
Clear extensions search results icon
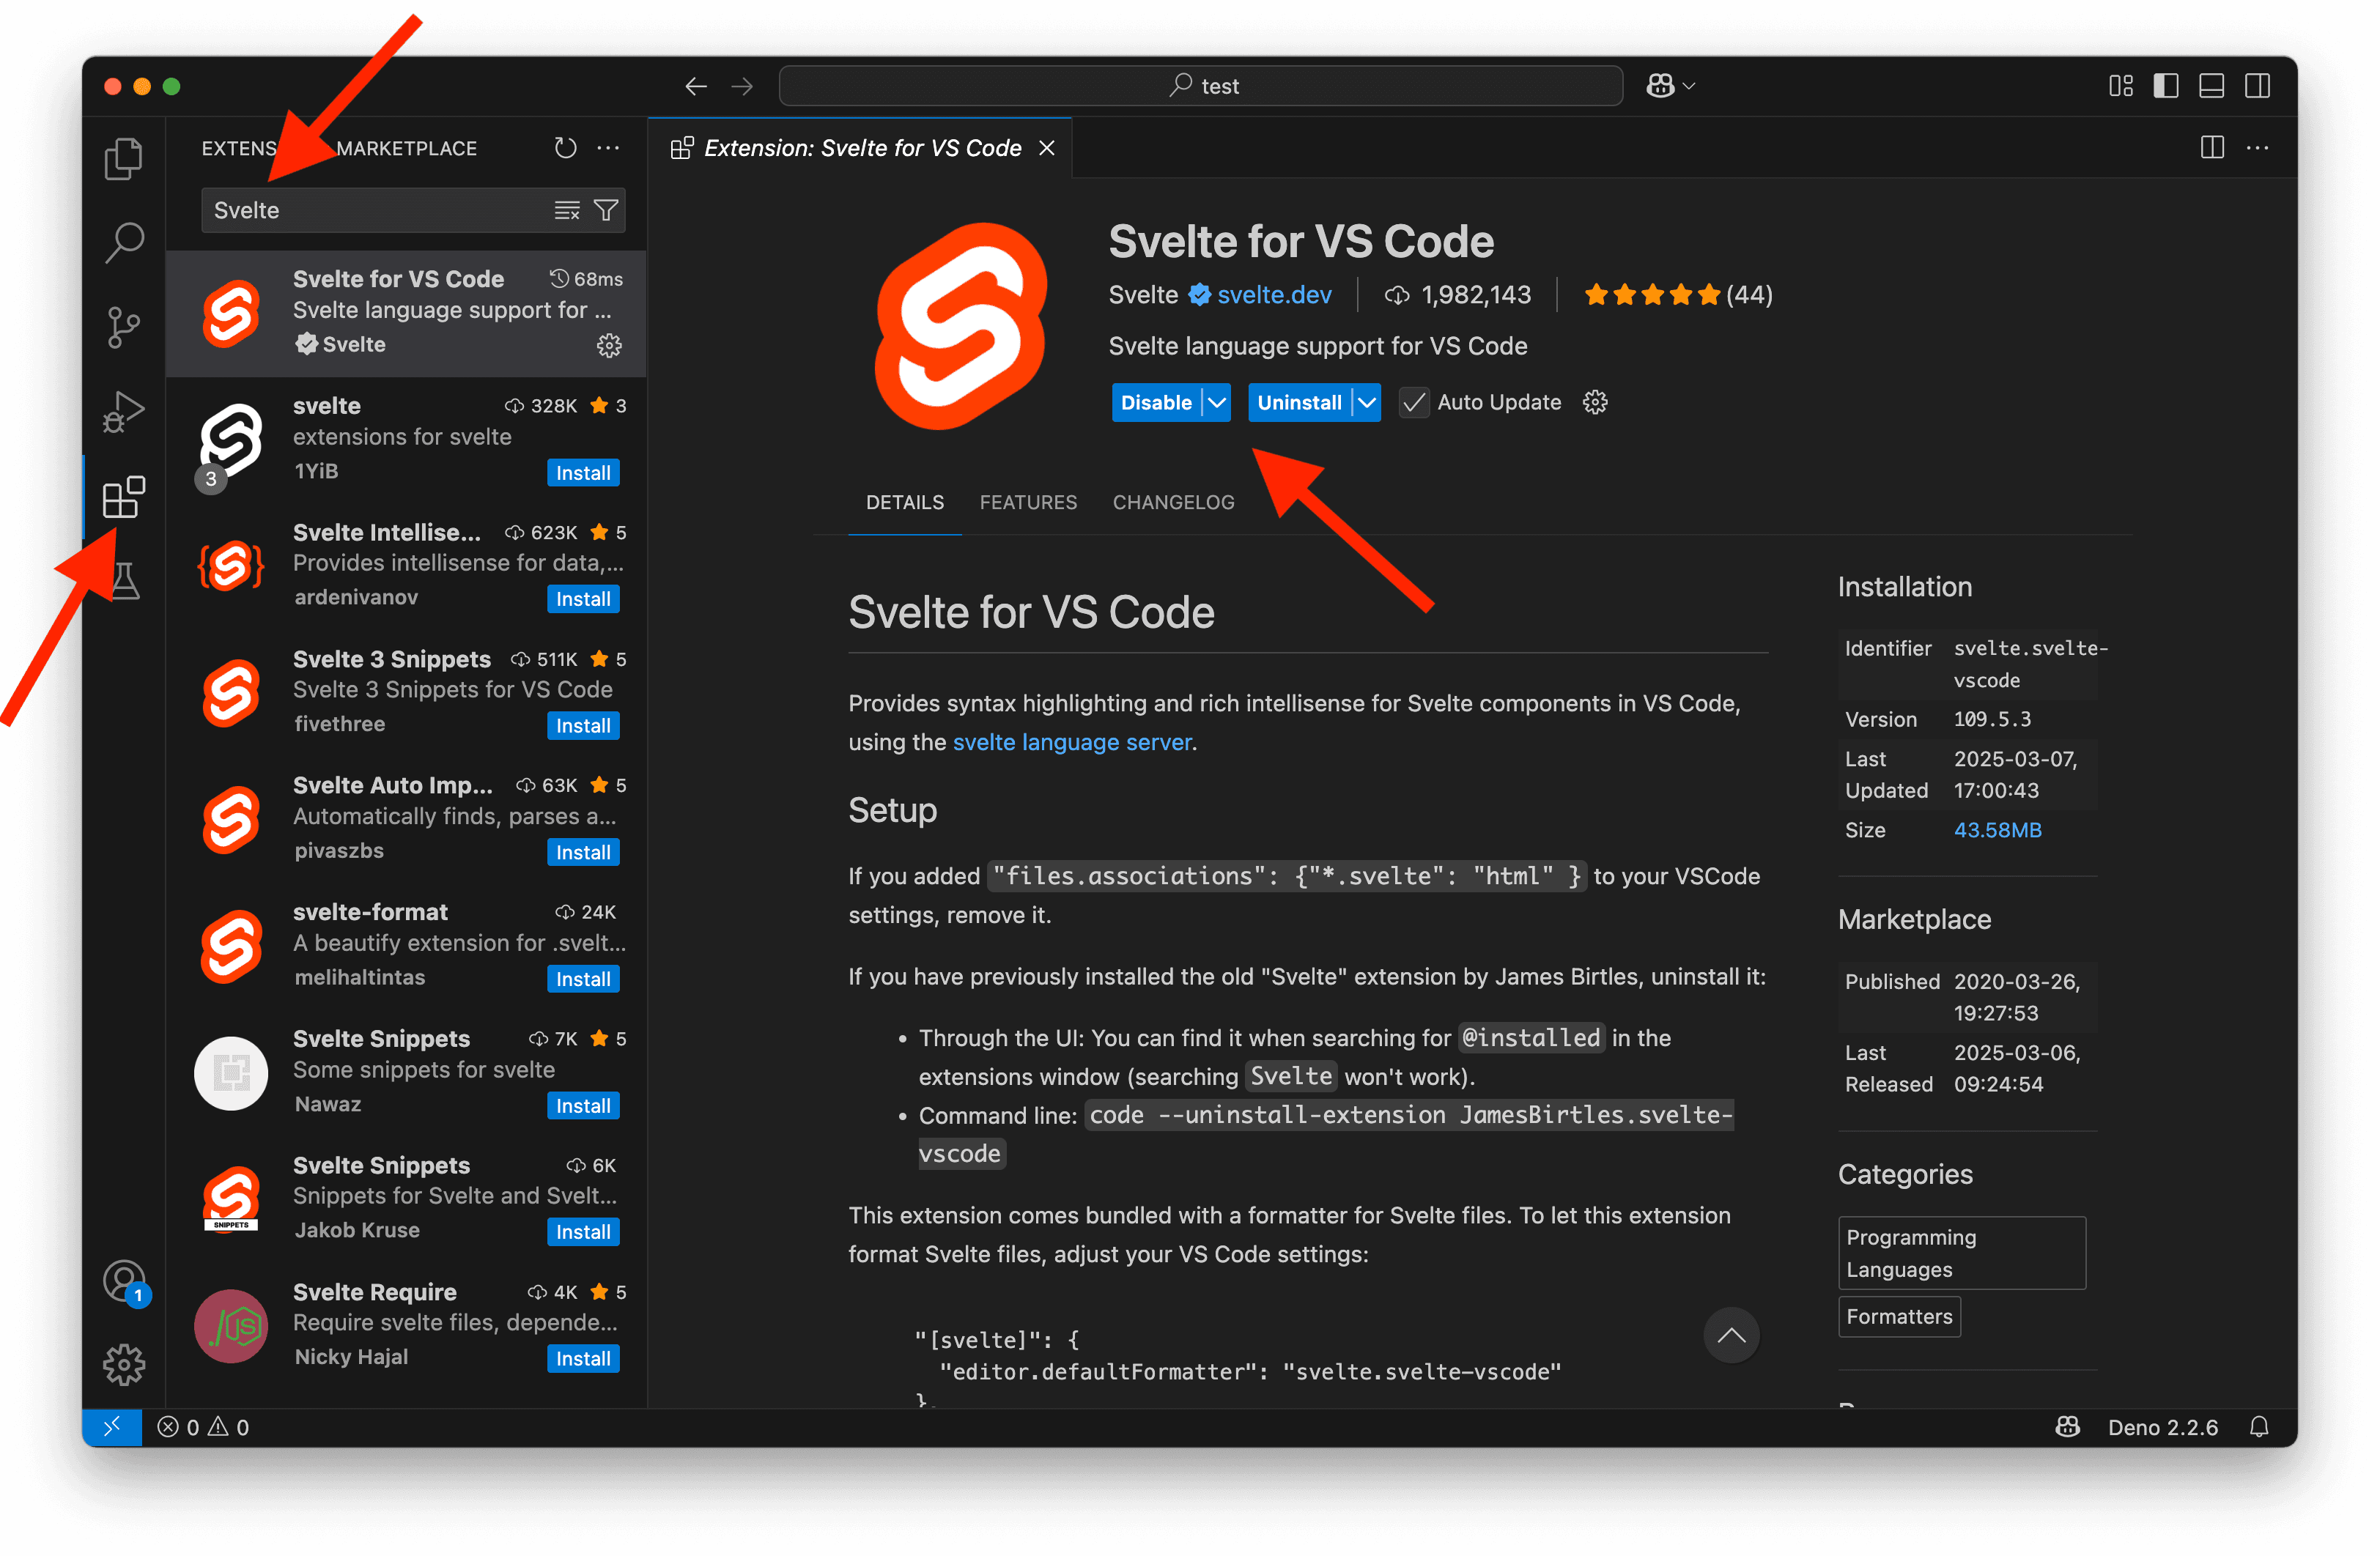coord(567,210)
